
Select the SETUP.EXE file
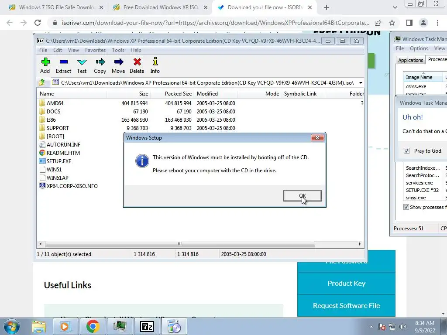tap(59, 161)
